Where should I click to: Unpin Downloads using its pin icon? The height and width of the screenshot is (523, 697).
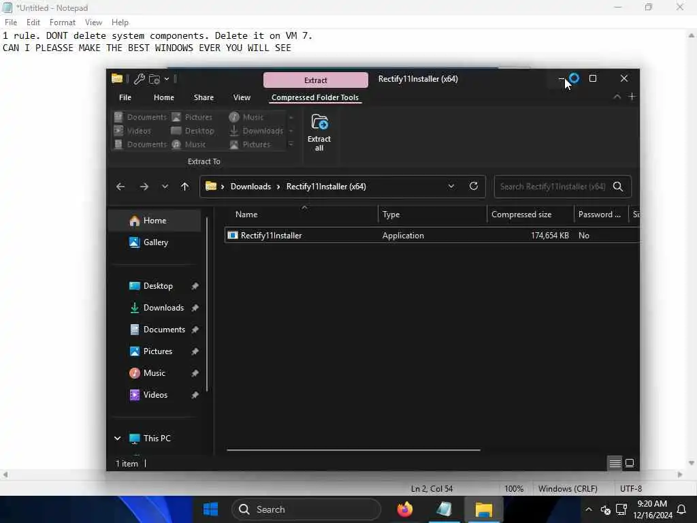195,308
